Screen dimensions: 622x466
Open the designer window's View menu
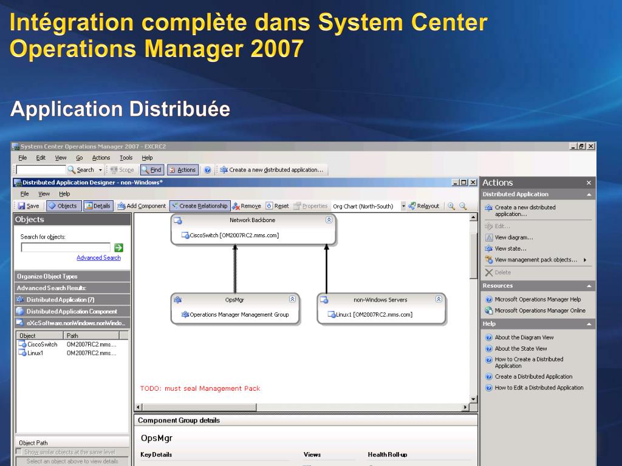(x=44, y=194)
